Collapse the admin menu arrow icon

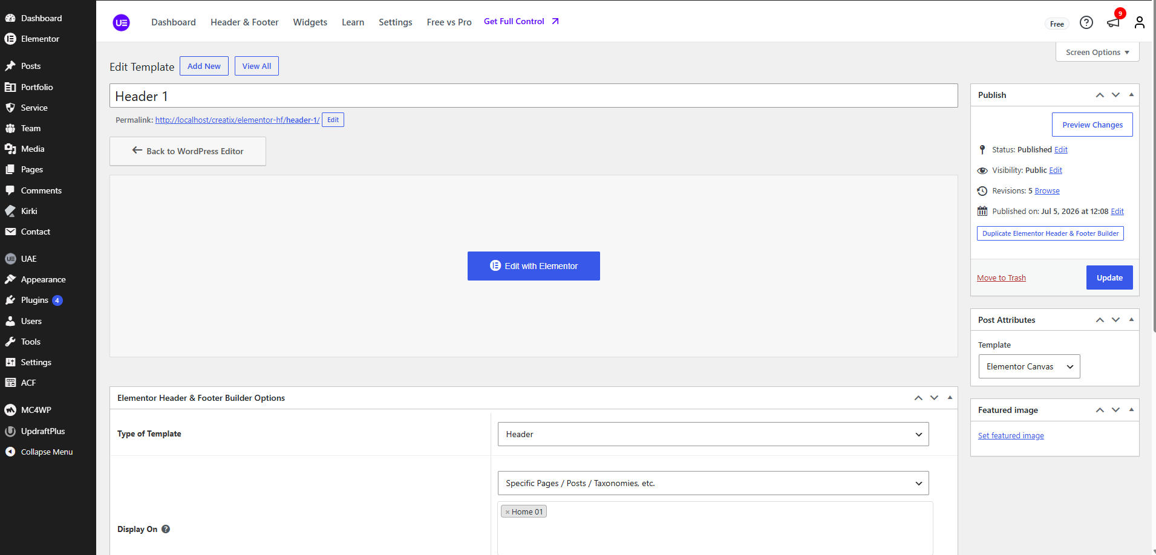coord(10,452)
